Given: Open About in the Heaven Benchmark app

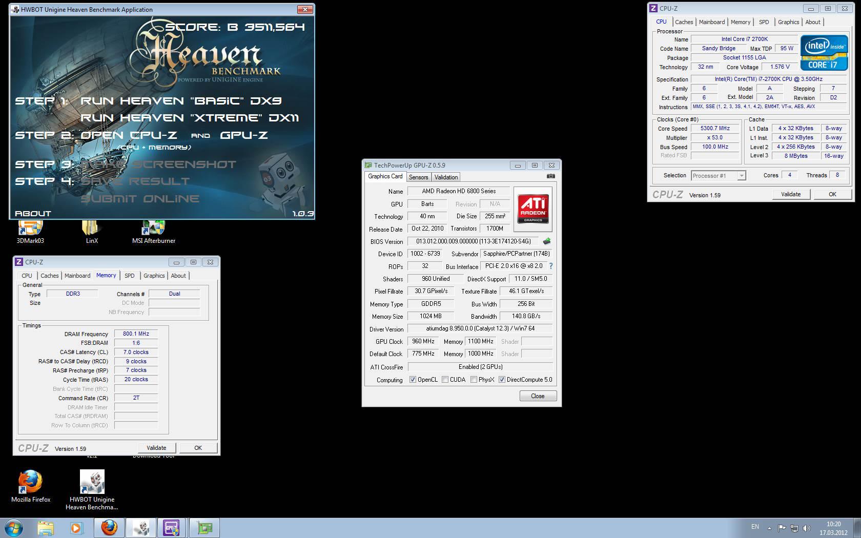Looking at the screenshot, I should click(x=33, y=214).
